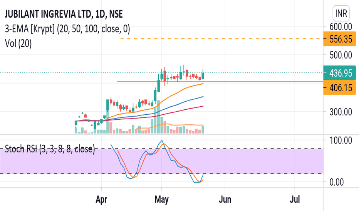The height and width of the screenshot is (211, 359).
Task: Click the Jul label on time axis
Action: [x=295, y=199]
